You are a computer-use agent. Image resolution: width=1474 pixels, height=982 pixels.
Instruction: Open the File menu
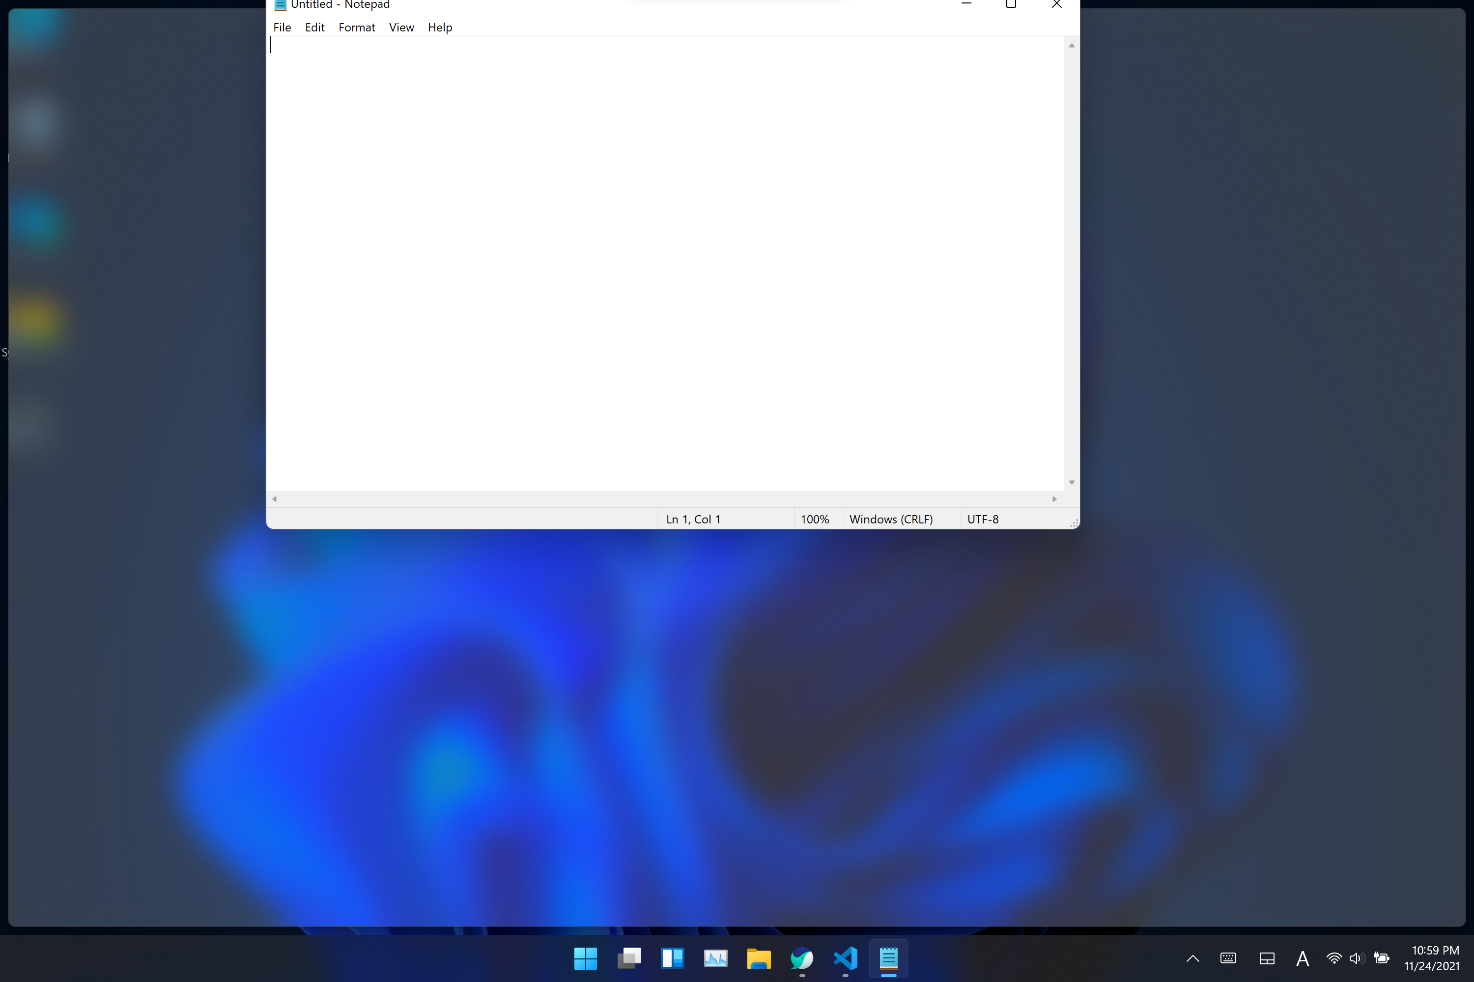point(282,27)
